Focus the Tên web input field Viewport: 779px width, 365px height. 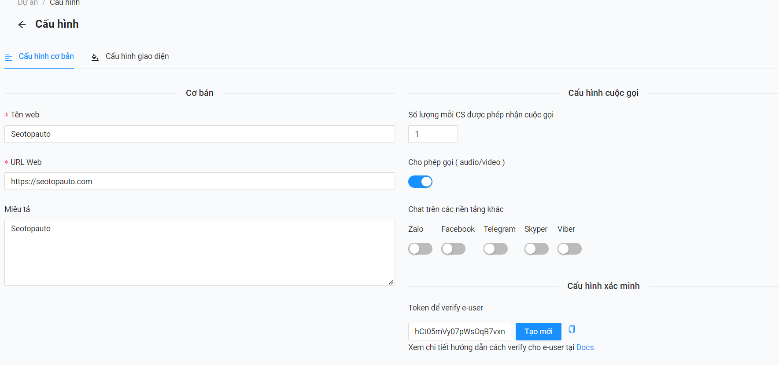199,134
